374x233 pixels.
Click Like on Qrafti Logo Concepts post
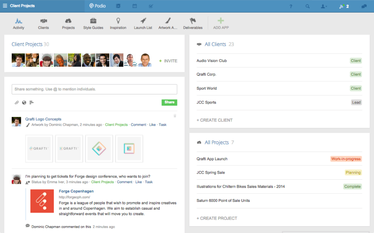pos(152,125)
